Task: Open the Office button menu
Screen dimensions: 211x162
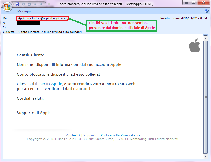Action: pyautogui.click(x=7, y=7)
